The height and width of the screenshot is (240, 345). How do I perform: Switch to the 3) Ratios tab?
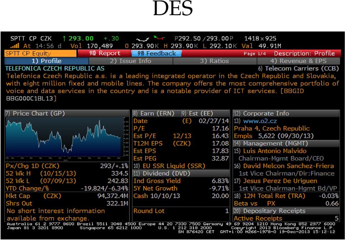click(215, 61)
